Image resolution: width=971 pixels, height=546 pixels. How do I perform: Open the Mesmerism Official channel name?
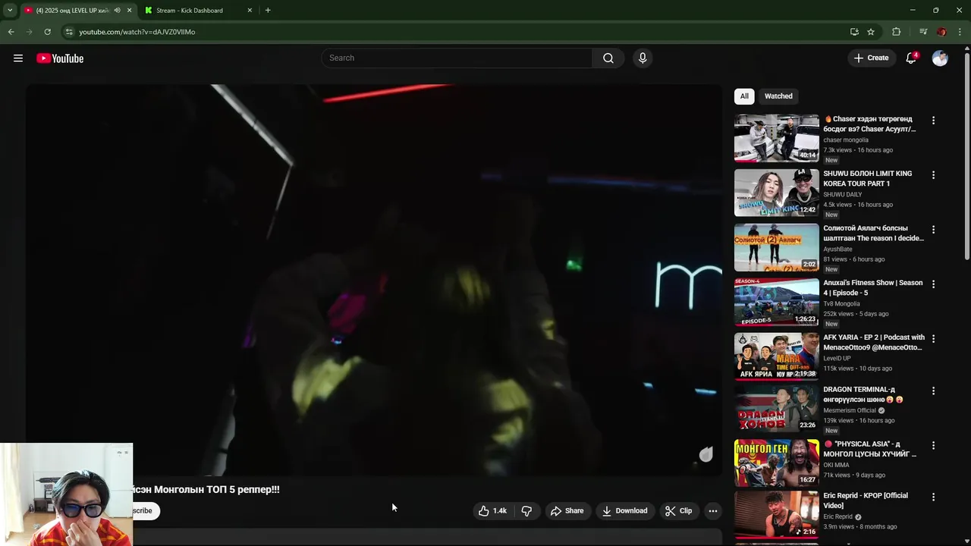pos(850,410)
